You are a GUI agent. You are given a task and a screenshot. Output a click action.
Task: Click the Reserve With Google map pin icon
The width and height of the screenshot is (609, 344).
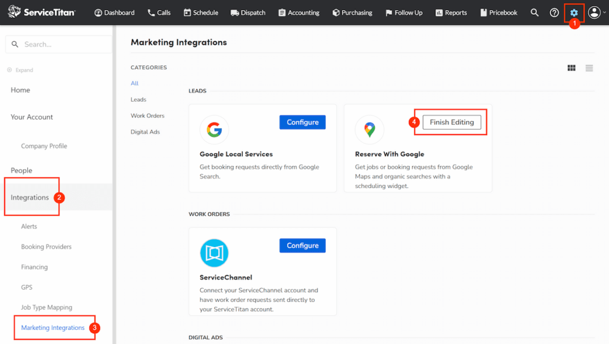point(369,129)
